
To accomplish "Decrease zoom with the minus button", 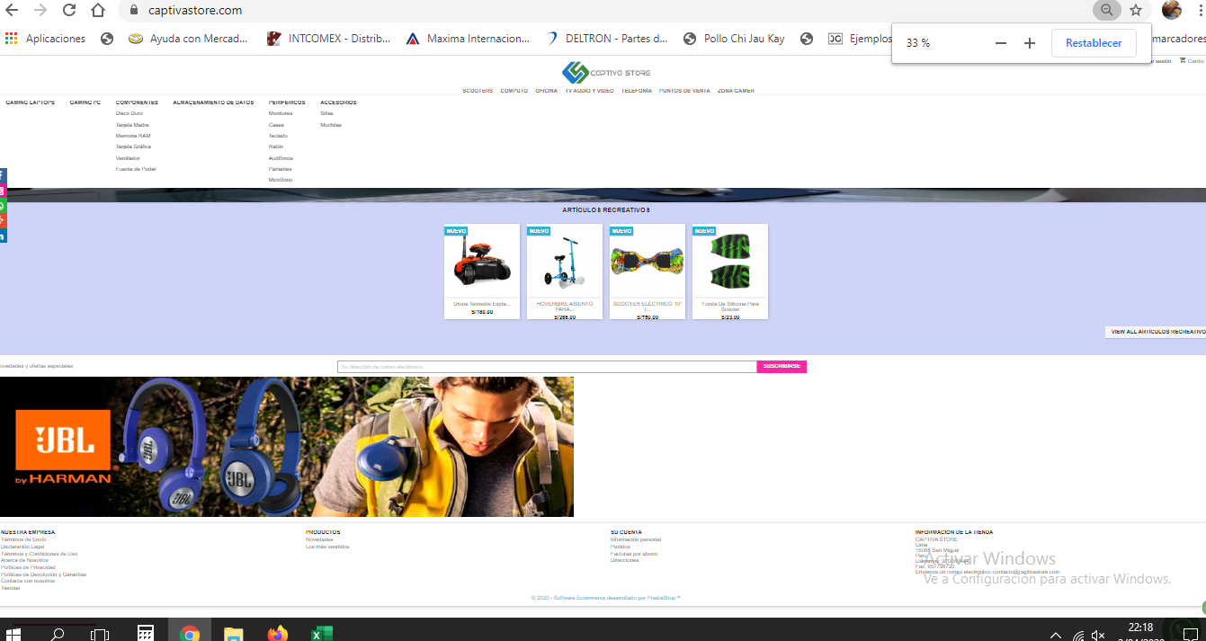I will coord(1000,43).
